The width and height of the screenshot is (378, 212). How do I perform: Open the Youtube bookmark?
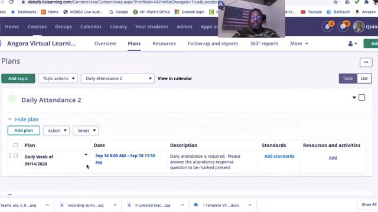coord(311,12)
